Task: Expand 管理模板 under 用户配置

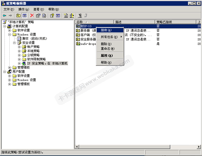Action: tap(9, 84)
